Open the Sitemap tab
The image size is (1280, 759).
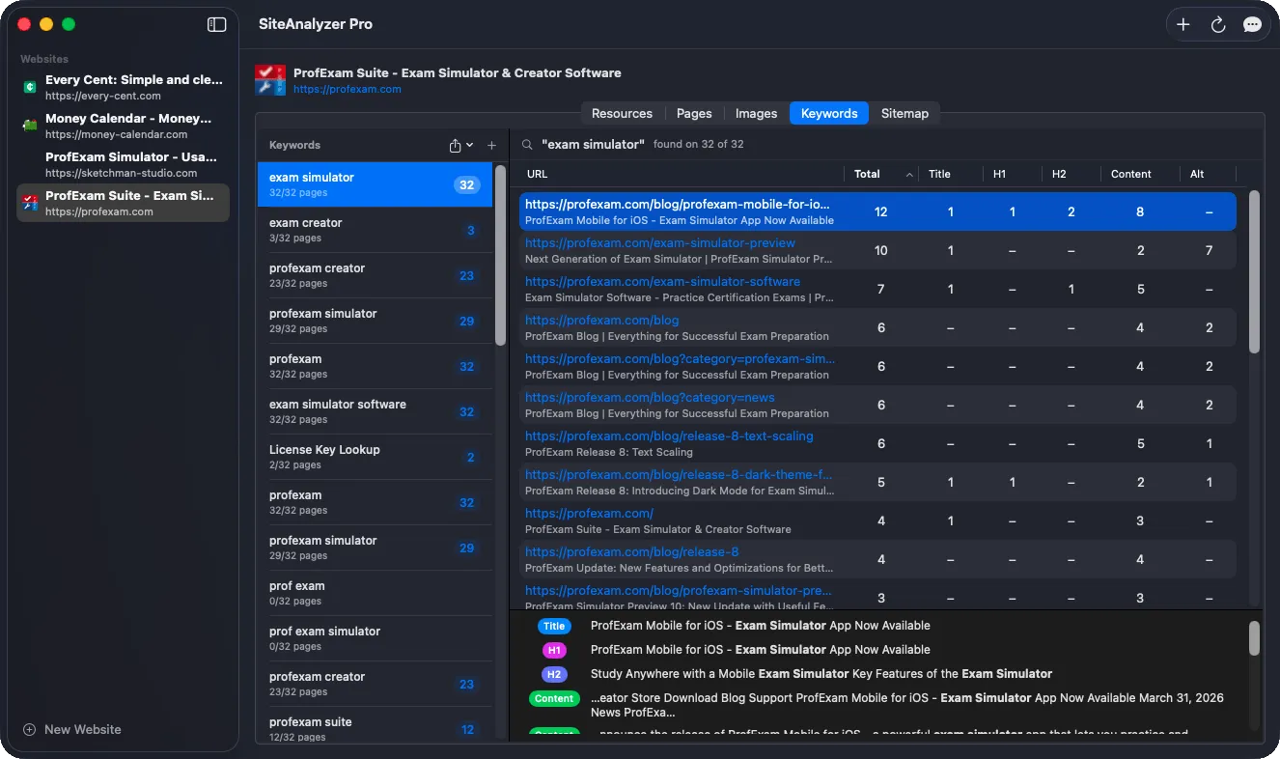pyautogui.click(x=904, y=113)
